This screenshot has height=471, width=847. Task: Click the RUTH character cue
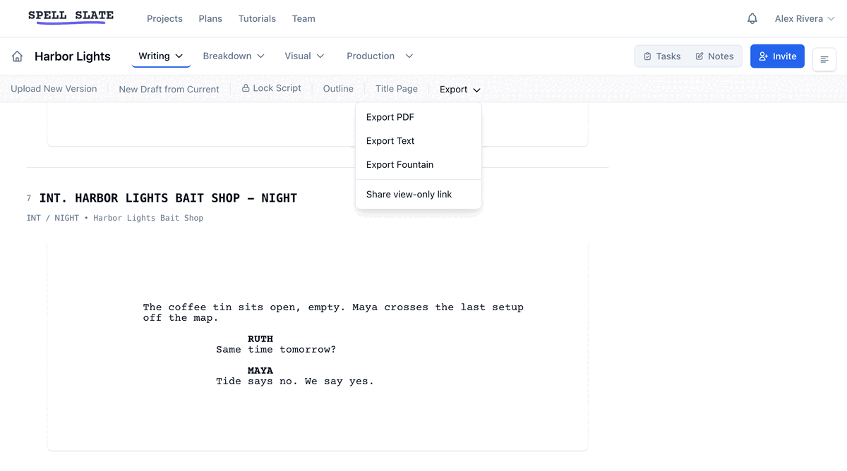point(260,339)
